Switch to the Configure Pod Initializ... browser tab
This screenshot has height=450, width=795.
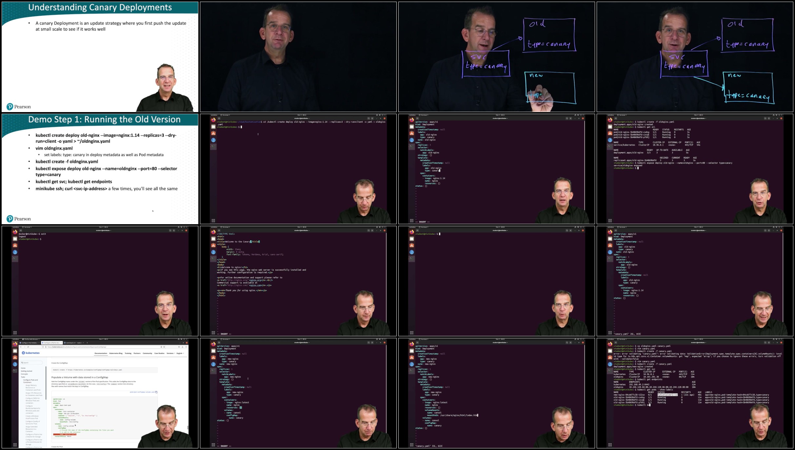(x=30, y=343)
